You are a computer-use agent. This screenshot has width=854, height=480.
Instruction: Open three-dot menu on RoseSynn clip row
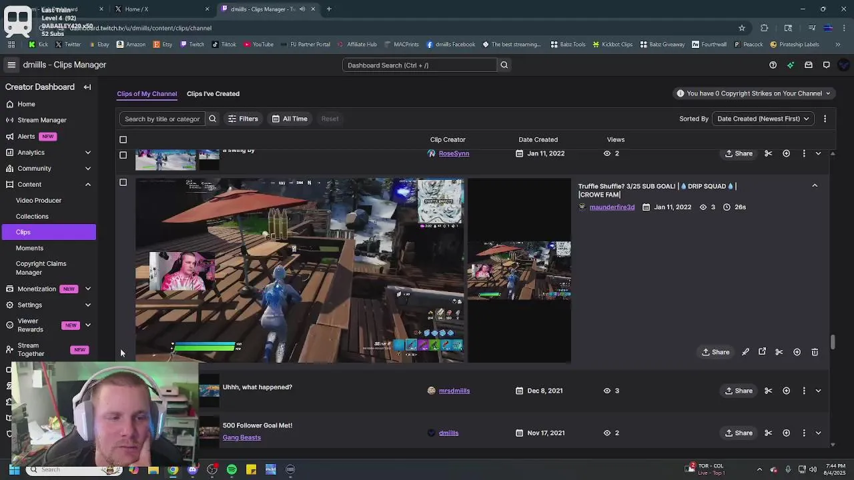(x=804, y=153)
